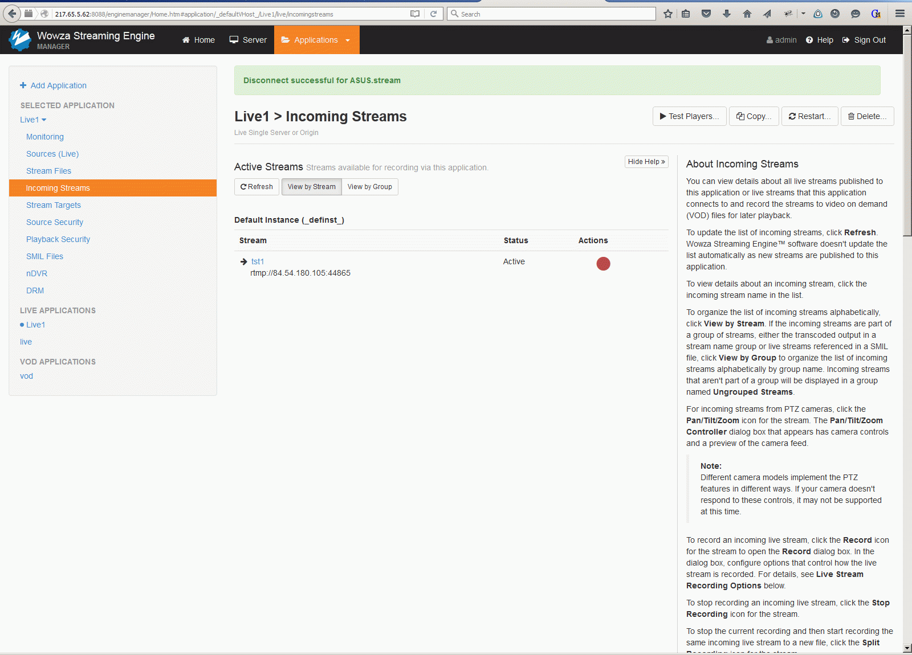Image resolution: width=912 pixels, height=655 pixels.
Task: Toggle reader view icon in address bar
Action: [x=415, y=14]
